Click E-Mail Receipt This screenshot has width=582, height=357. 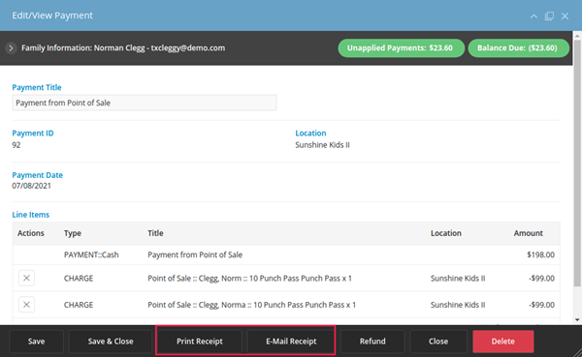coord(291,342)
